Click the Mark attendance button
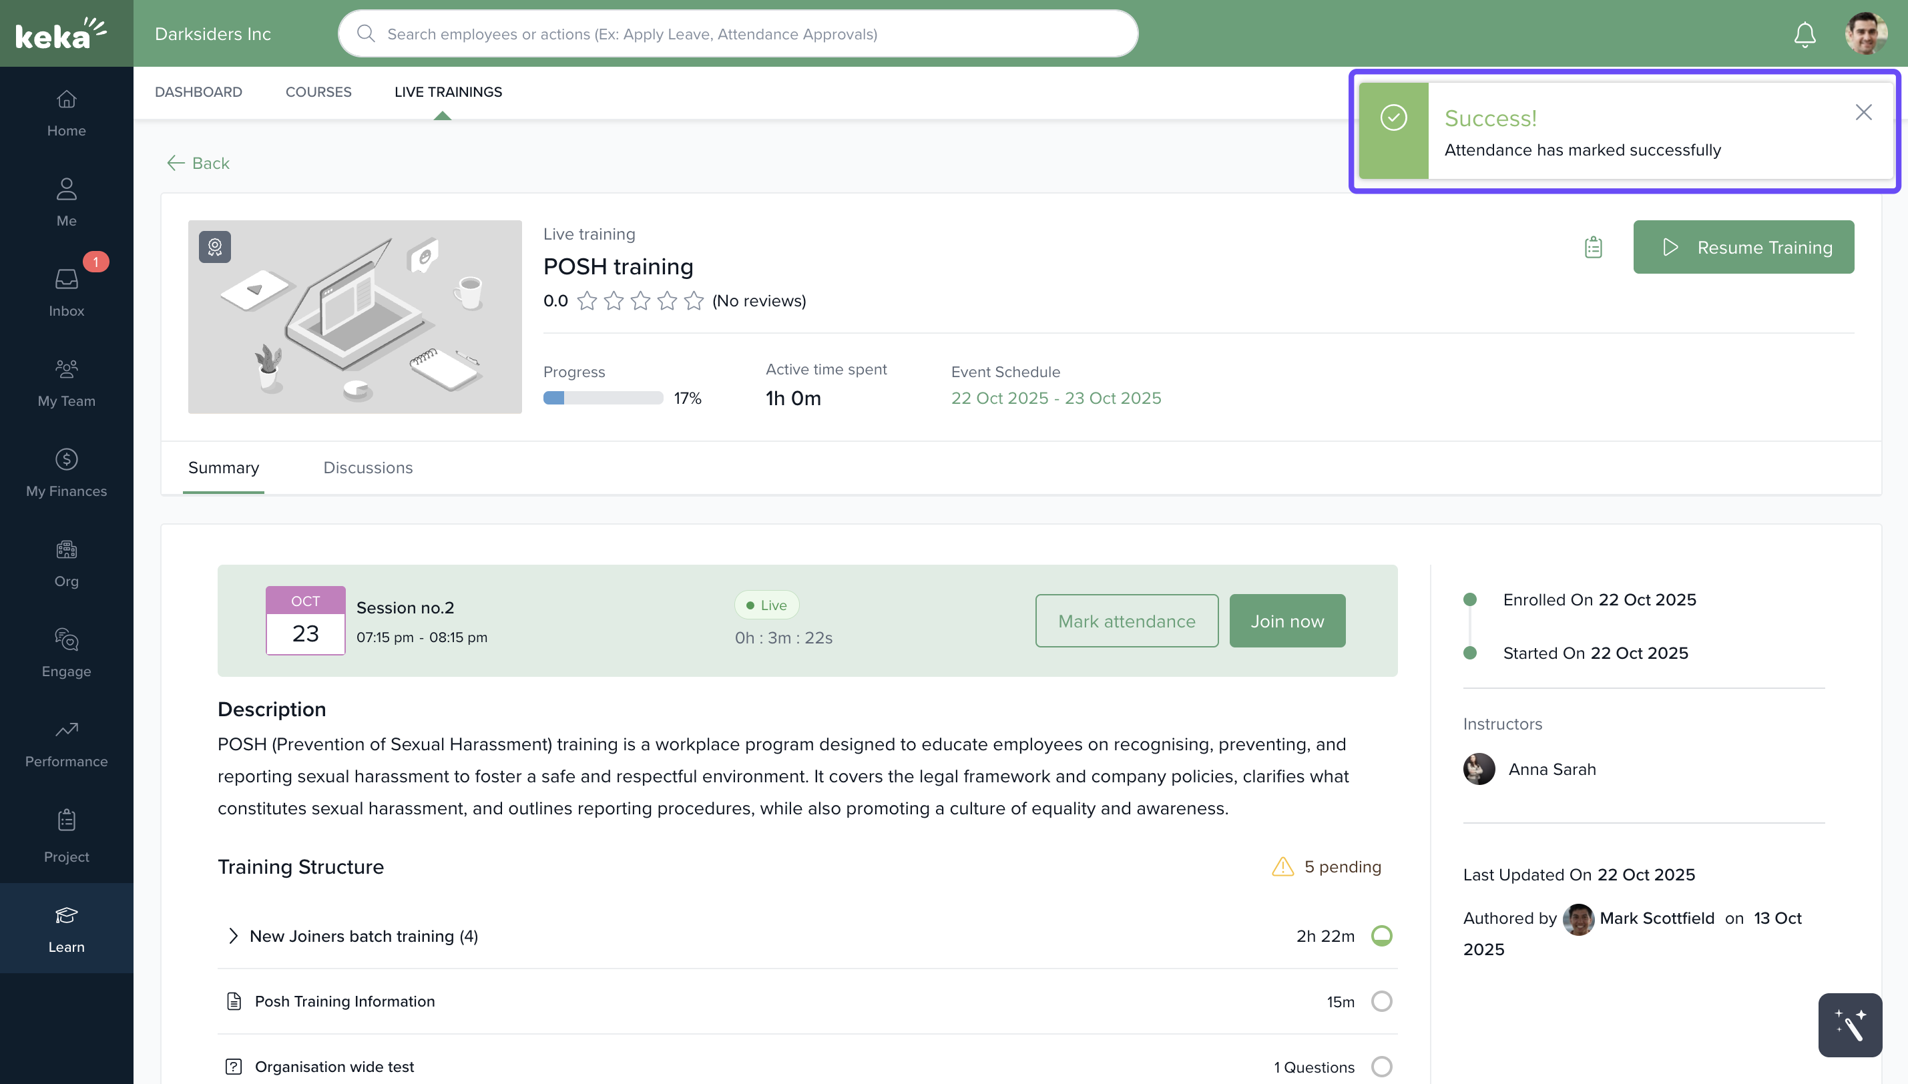The height and width of the screenshot is (1084, 1908). pos(1126,621)
